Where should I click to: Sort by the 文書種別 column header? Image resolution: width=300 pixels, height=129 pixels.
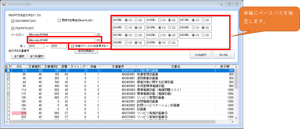click(x=34, y=67)
